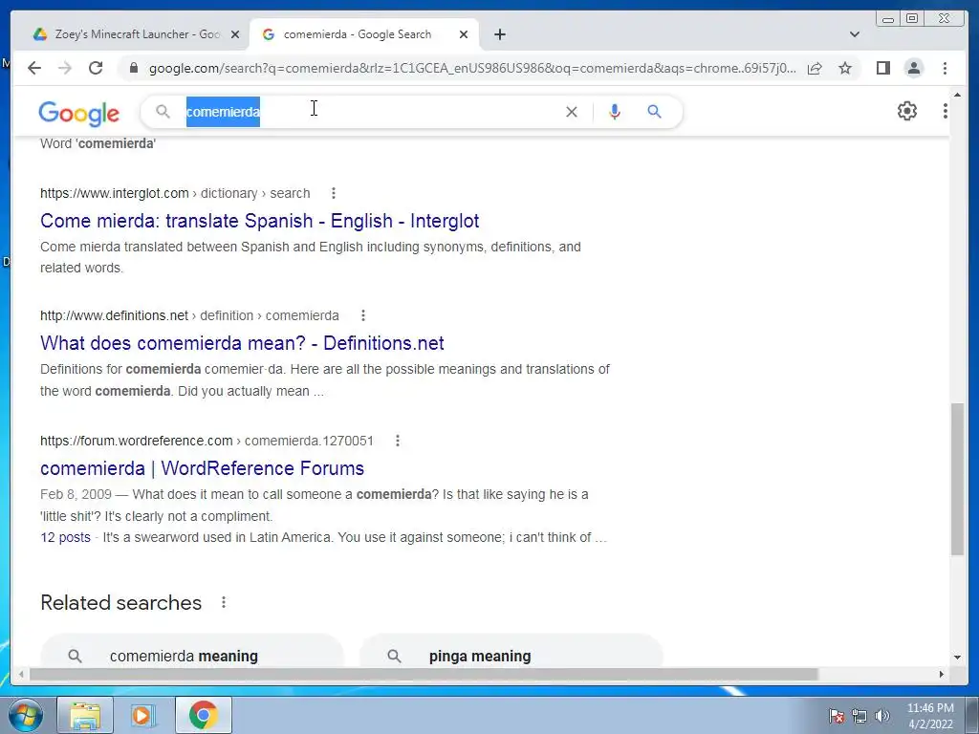The width and height of the screenshot is (979, 734).
Task: Open 'What does comemierda mean?' result
Action: pos(242,343)
